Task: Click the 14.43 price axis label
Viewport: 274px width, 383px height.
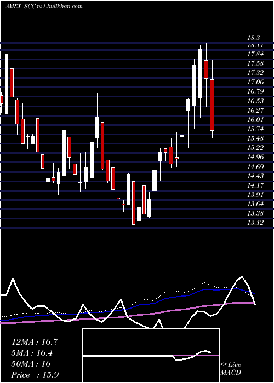Action: [x=255, y=176]
